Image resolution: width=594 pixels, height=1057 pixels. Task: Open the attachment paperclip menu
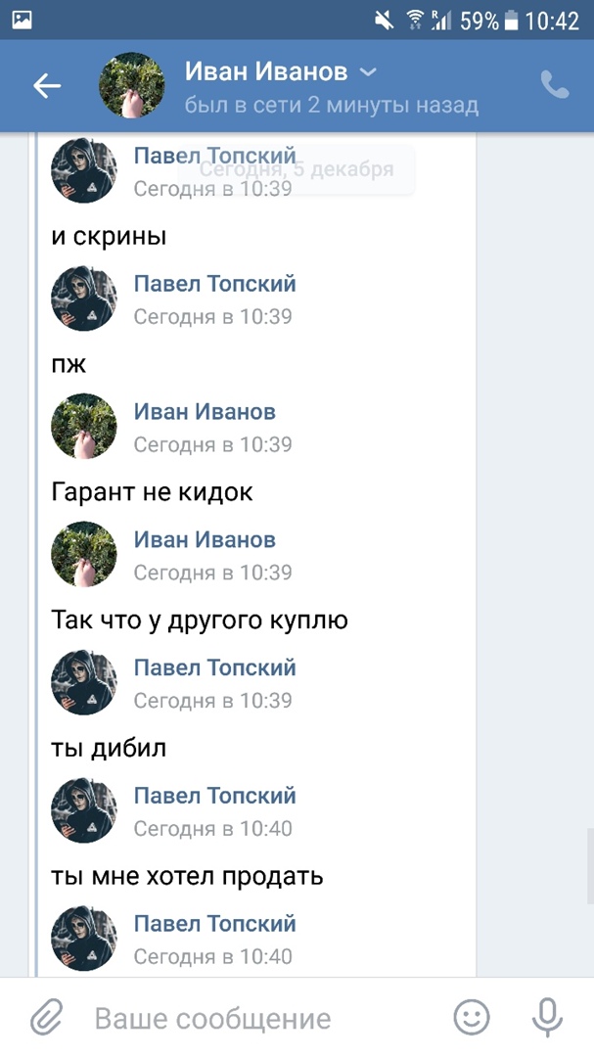click(46, 1018)
